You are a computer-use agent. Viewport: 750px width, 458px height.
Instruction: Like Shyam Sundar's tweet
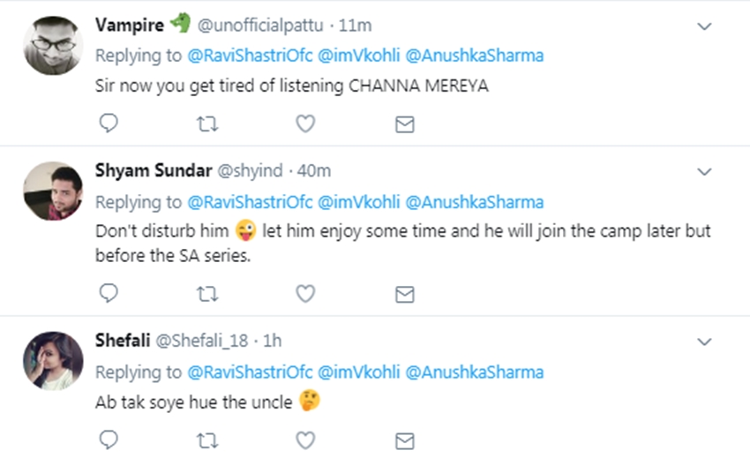(x=305, y=292)
